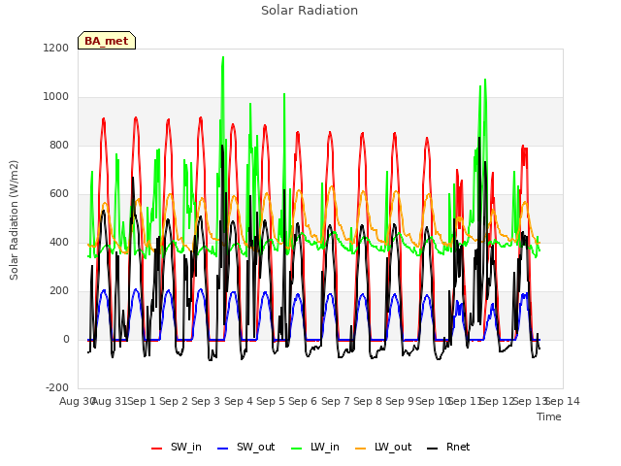Viewport: 621px width, 466px height.
Task: Toggle the Rnet legend entry
Action: pyautogui.click(x=448, y=447)
